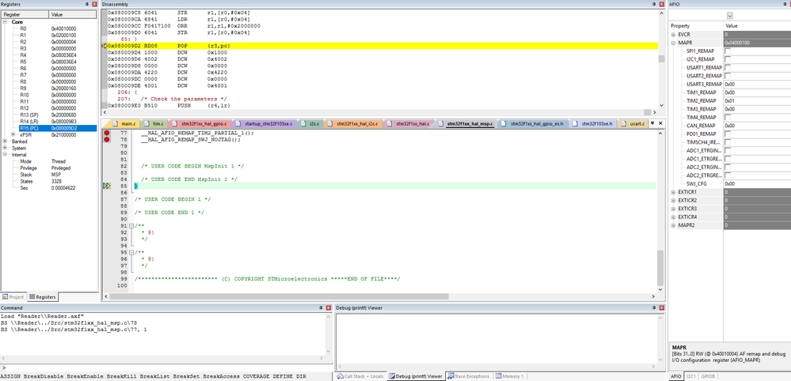This screenshot has height=381, width=791.
Task: Close the Command panel
Action: point(329,307)
